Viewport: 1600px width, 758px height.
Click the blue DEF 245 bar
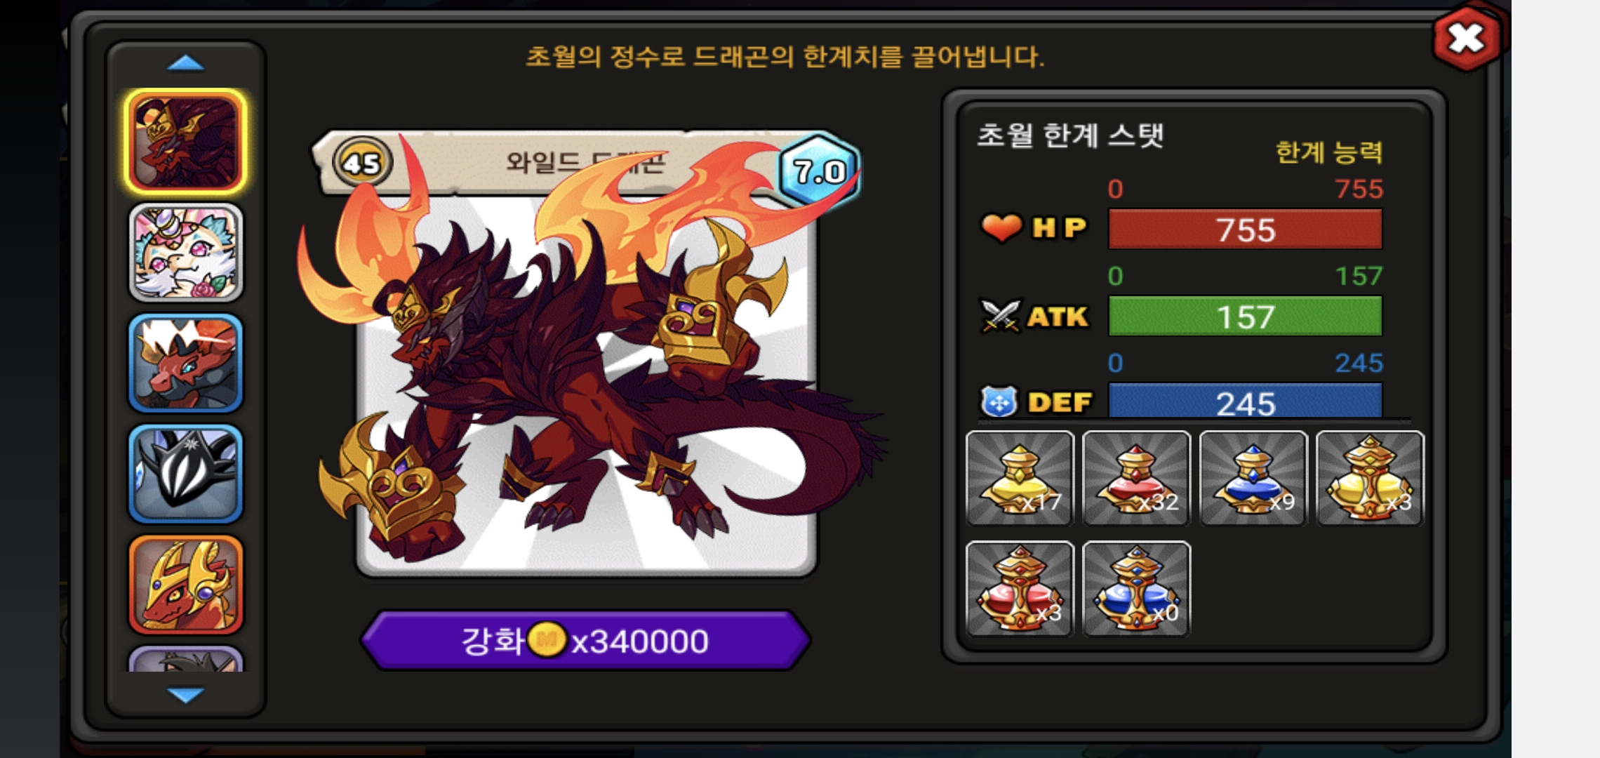point(1245,401)
